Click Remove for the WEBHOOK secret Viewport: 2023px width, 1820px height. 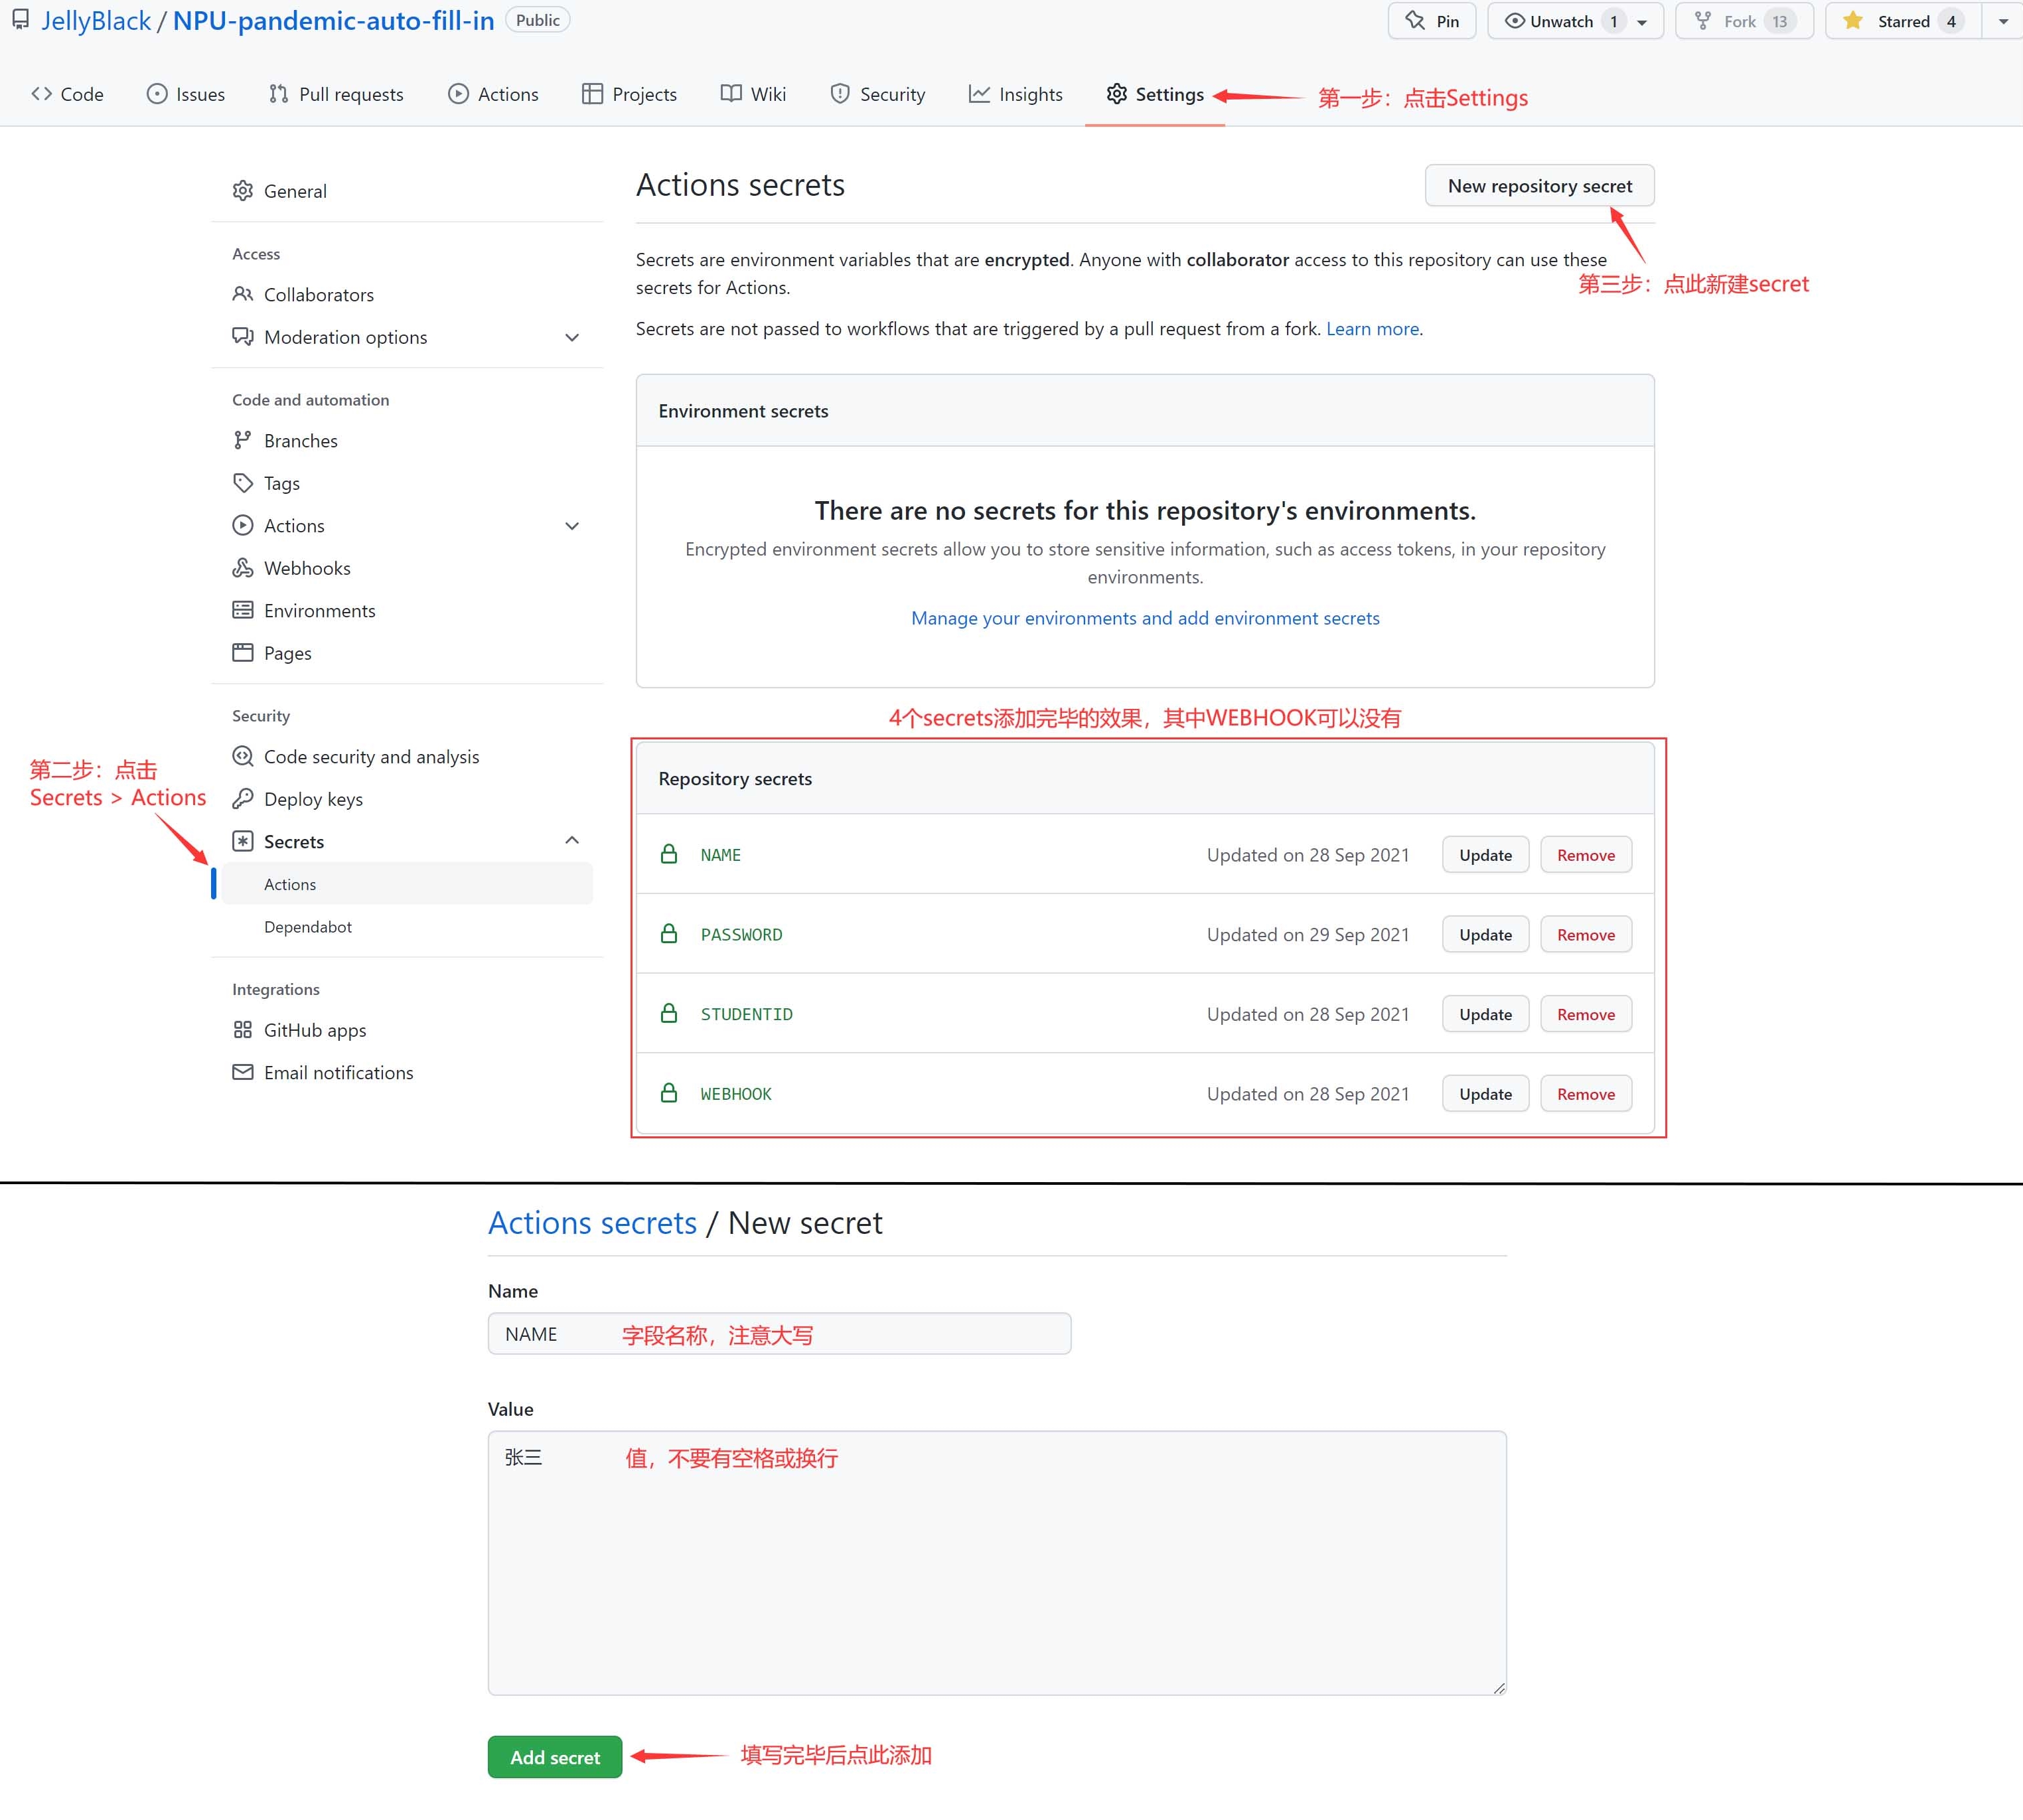pos(1585,1094)
